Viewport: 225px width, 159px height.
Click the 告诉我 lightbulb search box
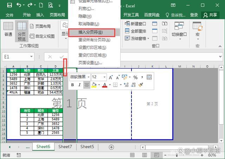pyautogui.click(x=175, y=15)
